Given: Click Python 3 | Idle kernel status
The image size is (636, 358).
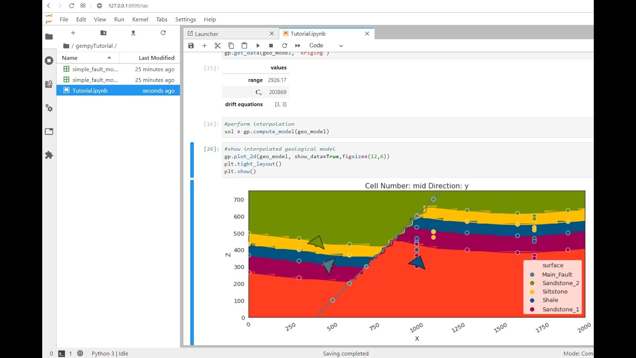Looking at the screenshot, I should tap(110, 354).
